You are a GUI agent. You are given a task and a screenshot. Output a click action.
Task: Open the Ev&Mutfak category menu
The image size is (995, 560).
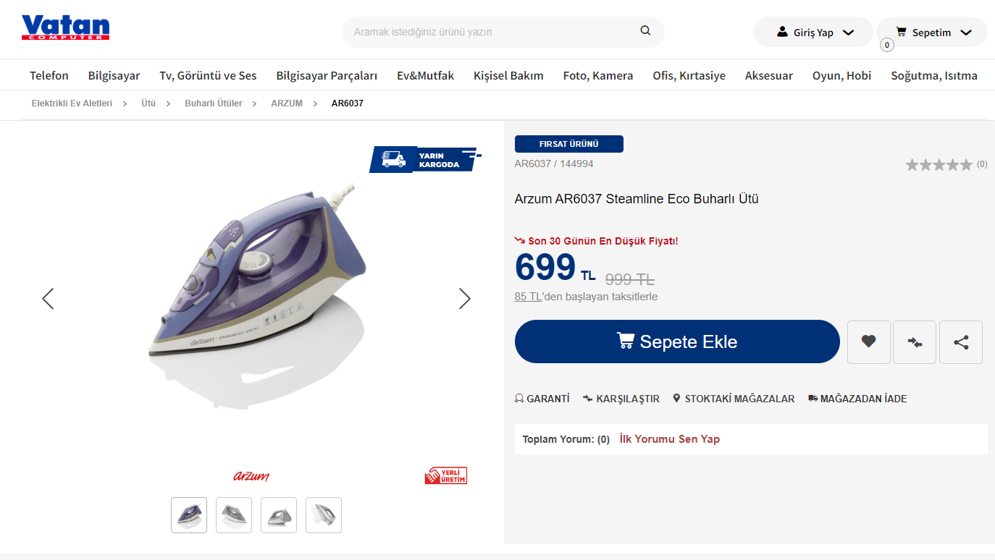point(425,75)
